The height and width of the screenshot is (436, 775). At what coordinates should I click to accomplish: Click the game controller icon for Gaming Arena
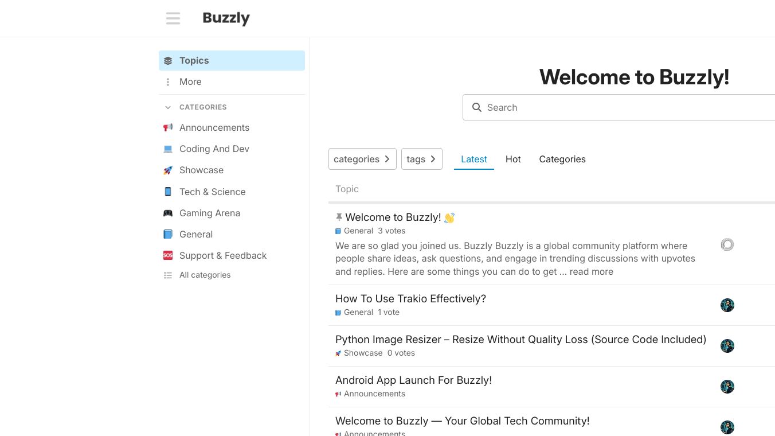tap(167, 213)
